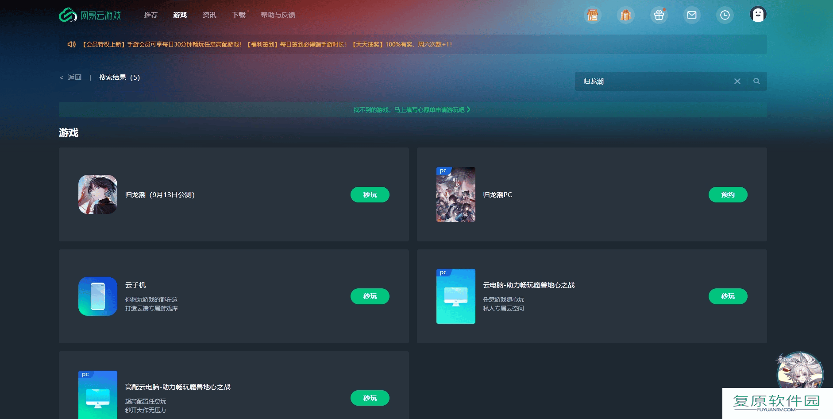Select the 归龙潮PC title text
The image size is (833, 419).
(497, 195)
